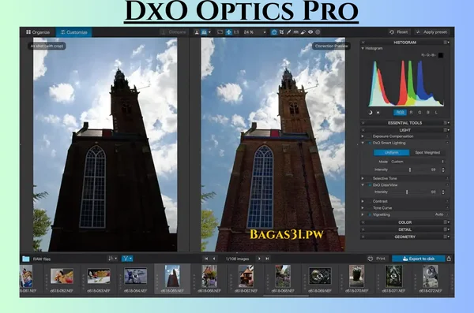Screen dimensions: 474x313
Task: Open the GEOMETRY palette menu icon
Action: (446, 237)
